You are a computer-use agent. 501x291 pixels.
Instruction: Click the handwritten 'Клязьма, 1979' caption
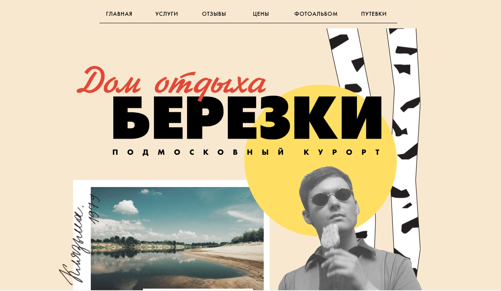79,240
